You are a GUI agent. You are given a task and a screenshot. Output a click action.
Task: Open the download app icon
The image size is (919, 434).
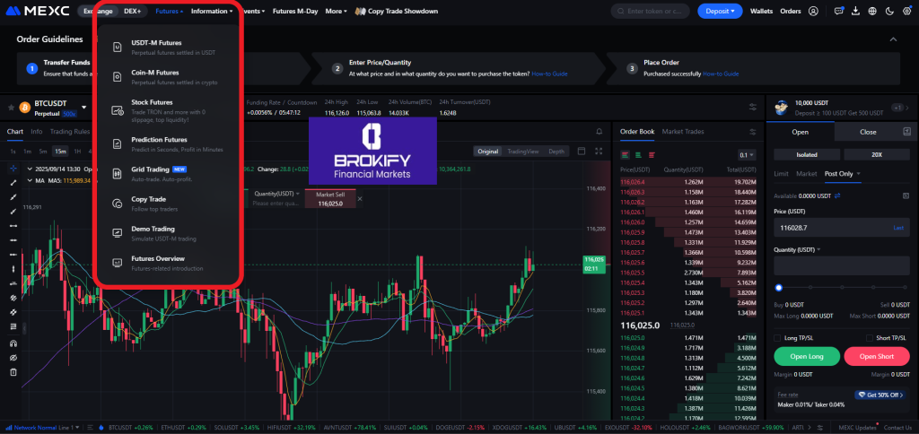pos(854,12)
